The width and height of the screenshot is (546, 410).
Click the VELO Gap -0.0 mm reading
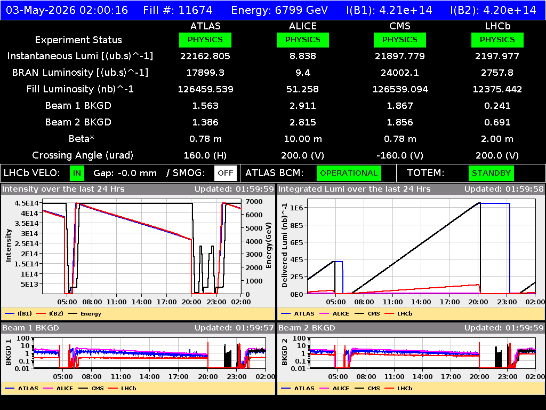(125, 174)
